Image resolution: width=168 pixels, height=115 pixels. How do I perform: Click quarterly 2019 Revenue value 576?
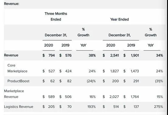[x=68, y=56]
